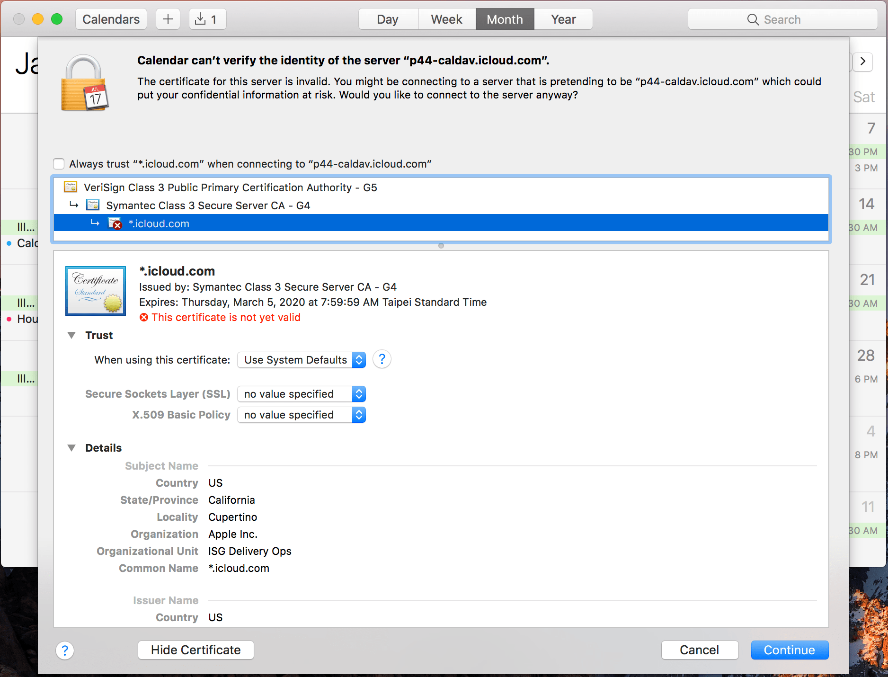Switch to the Year view tab
Image resolution: width=888 pixels, height=677 pixels.
(563, 19)
